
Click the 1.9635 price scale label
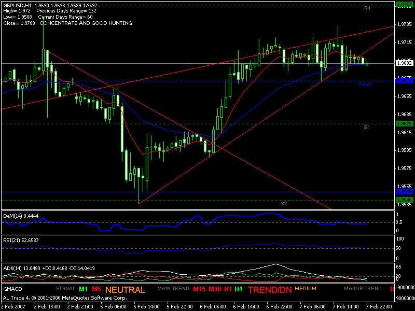[405, 115]
